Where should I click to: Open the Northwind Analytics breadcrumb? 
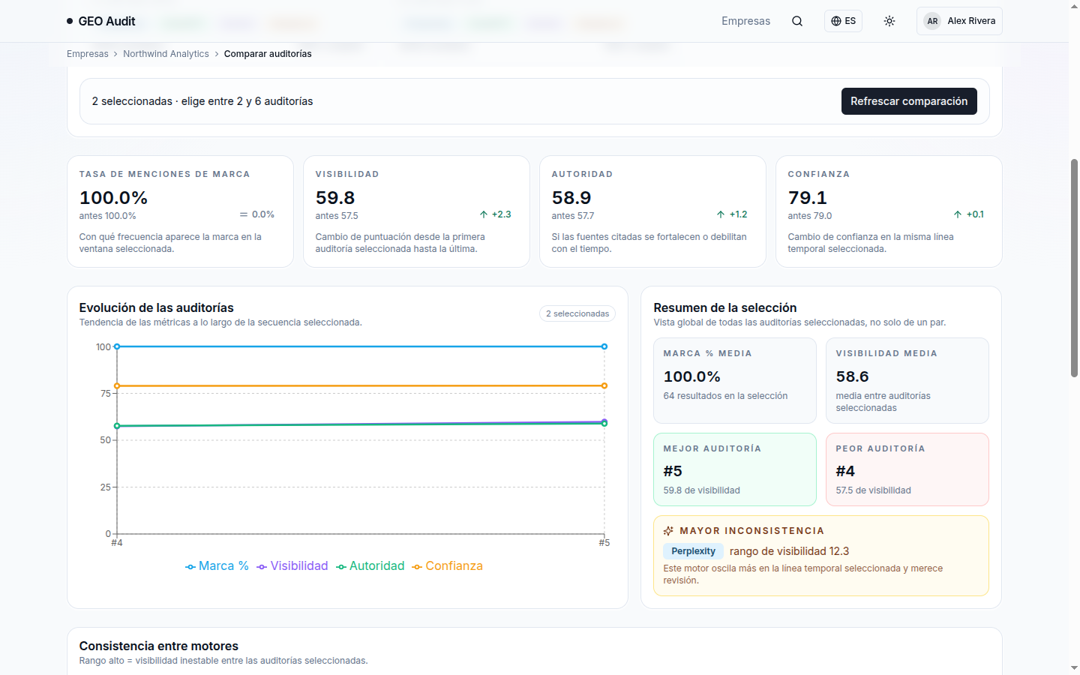(166, 54)
